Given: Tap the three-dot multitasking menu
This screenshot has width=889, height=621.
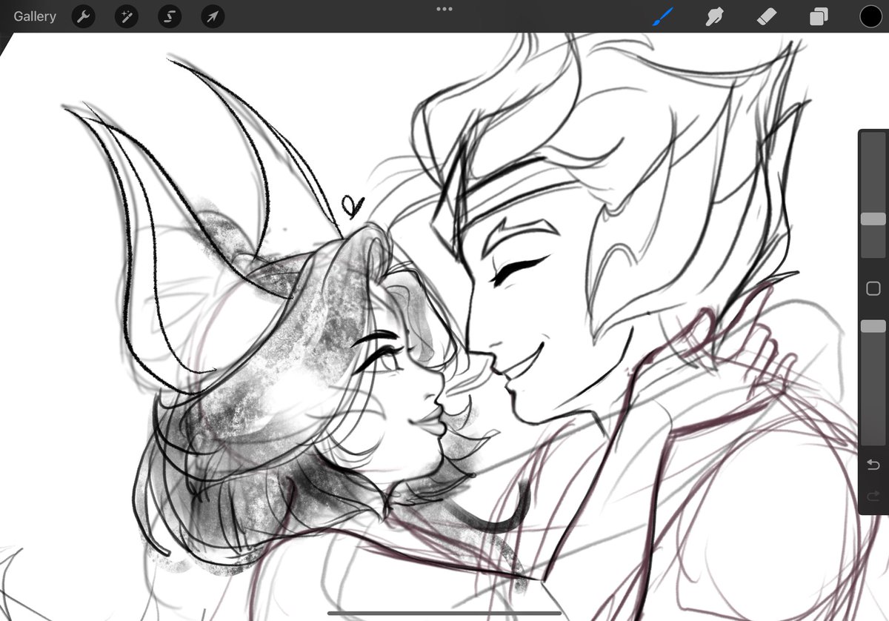Looking at the screenshot, I should point(444,9).
